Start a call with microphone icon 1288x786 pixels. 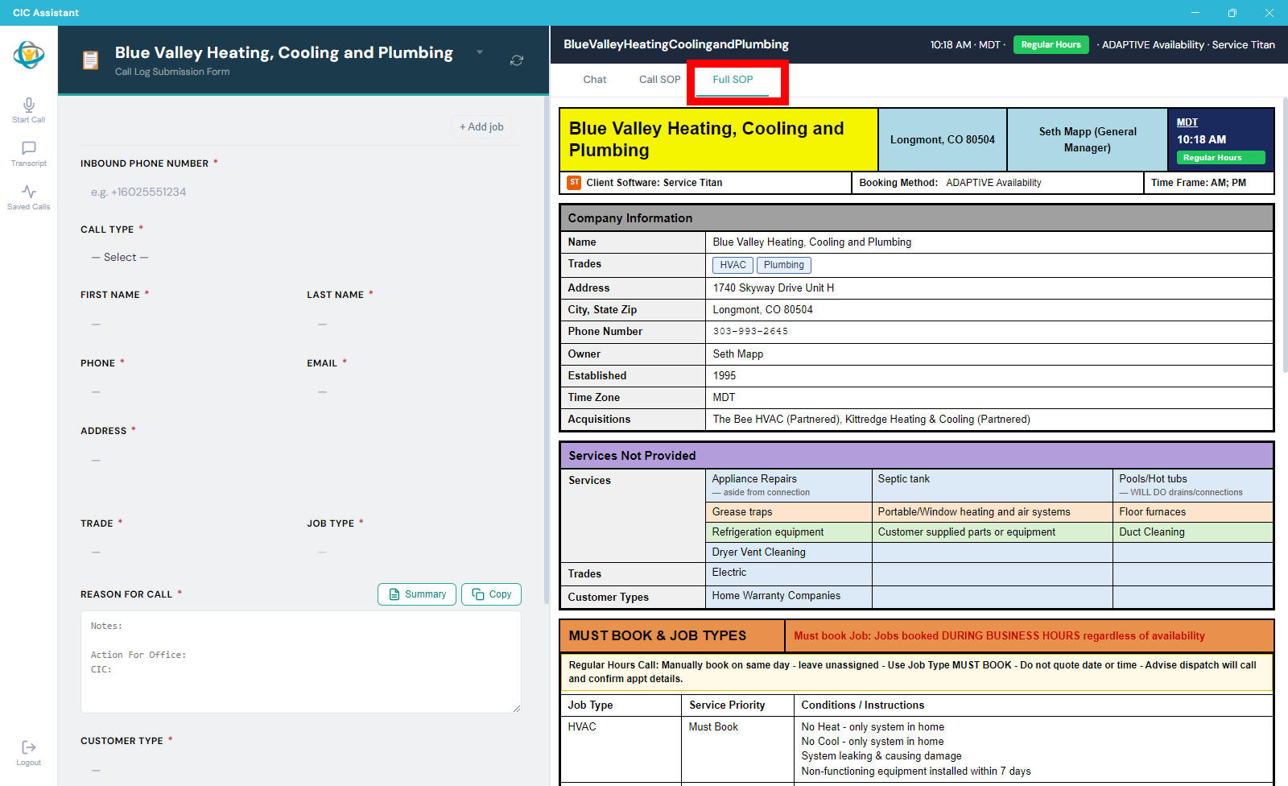tap(29, 110)
